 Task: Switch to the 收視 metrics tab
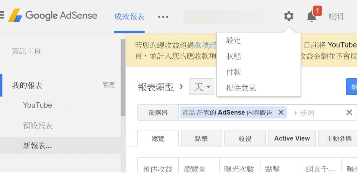245,138
